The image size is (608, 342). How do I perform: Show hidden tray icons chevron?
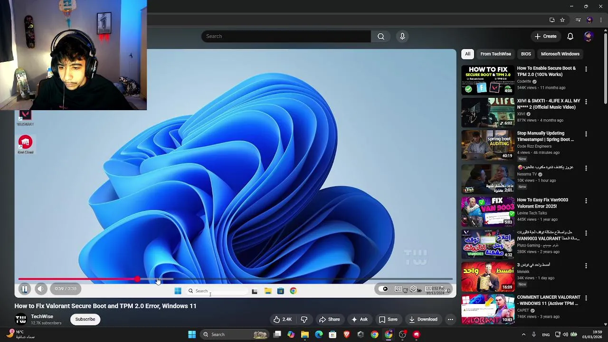tap(523, 334)
